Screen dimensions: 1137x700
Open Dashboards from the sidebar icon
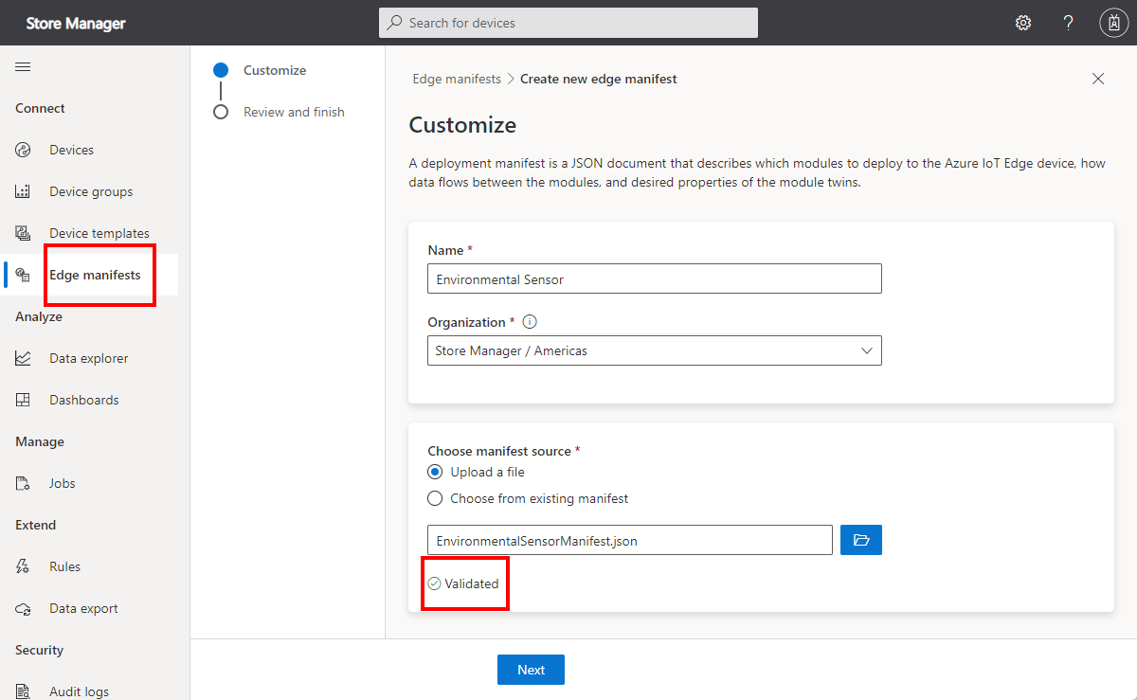point(21,399)
